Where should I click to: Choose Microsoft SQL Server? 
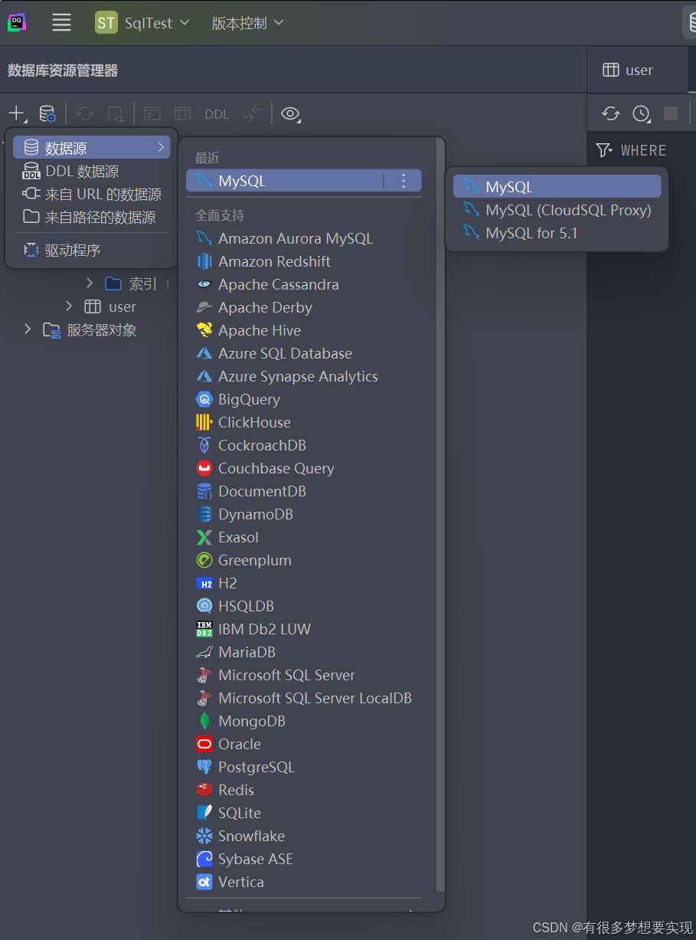(x=303, y=675)
